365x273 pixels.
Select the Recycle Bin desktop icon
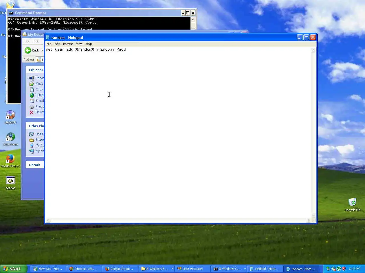[x=352, y=205]
